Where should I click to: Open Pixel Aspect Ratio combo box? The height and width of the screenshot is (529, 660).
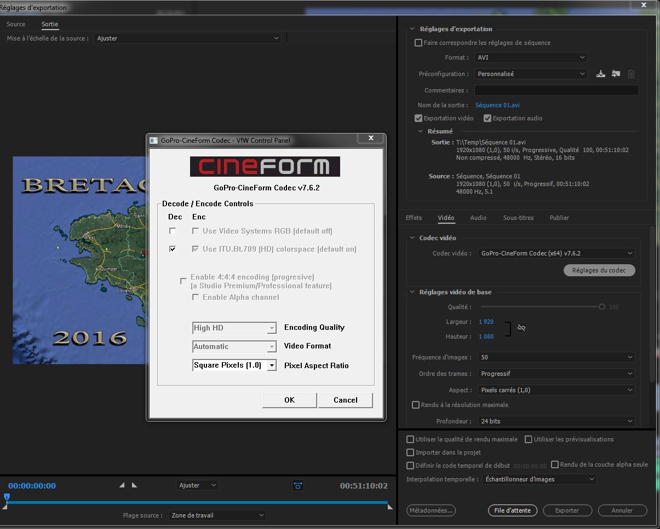(235, 365)
